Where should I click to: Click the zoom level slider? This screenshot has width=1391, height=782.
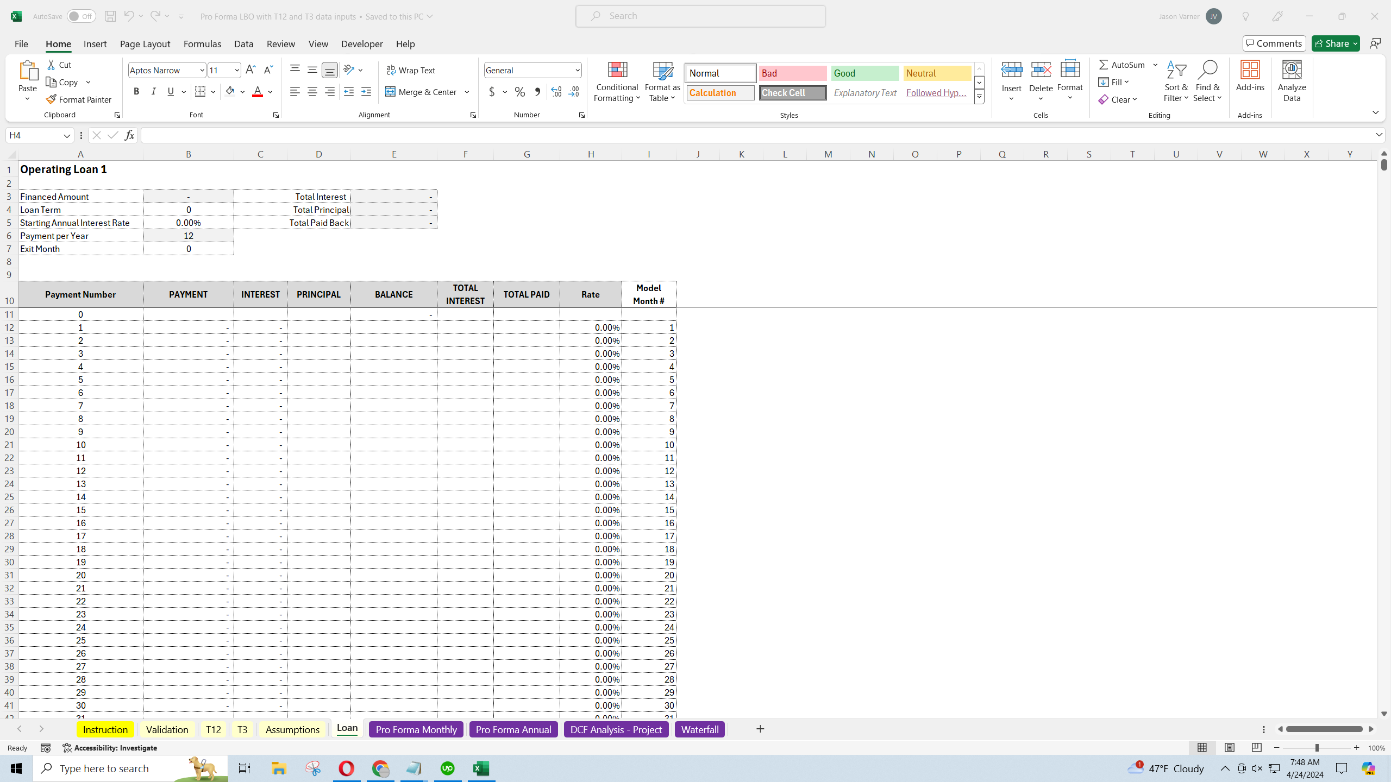click(1317, 748)
